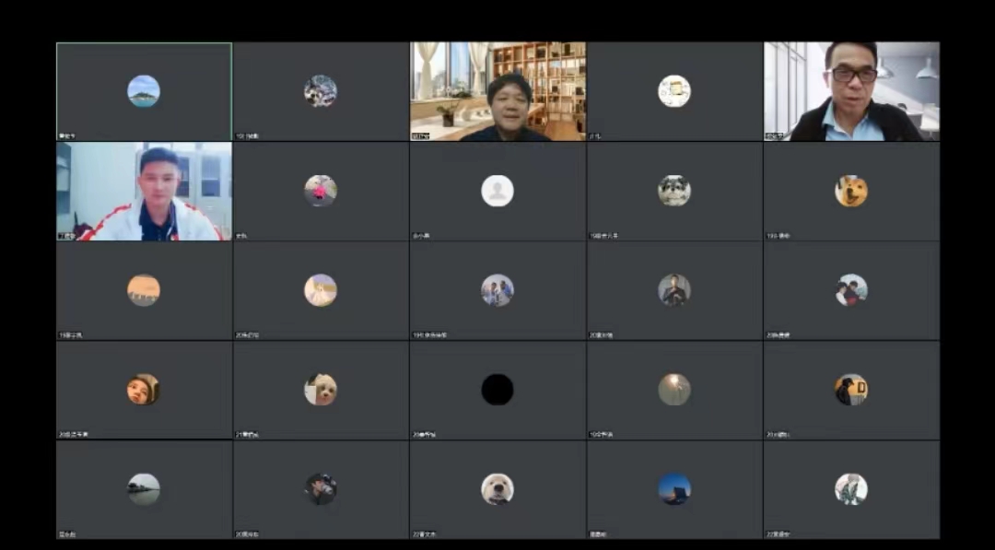Click the puppy avatar on white and brown background
995x550 pixels.
click(x=321, y=390)
